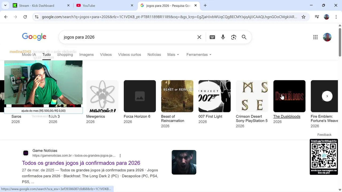Click the address bar URL
Viewport: 342px width, 192px height.
tap(169, 17)
